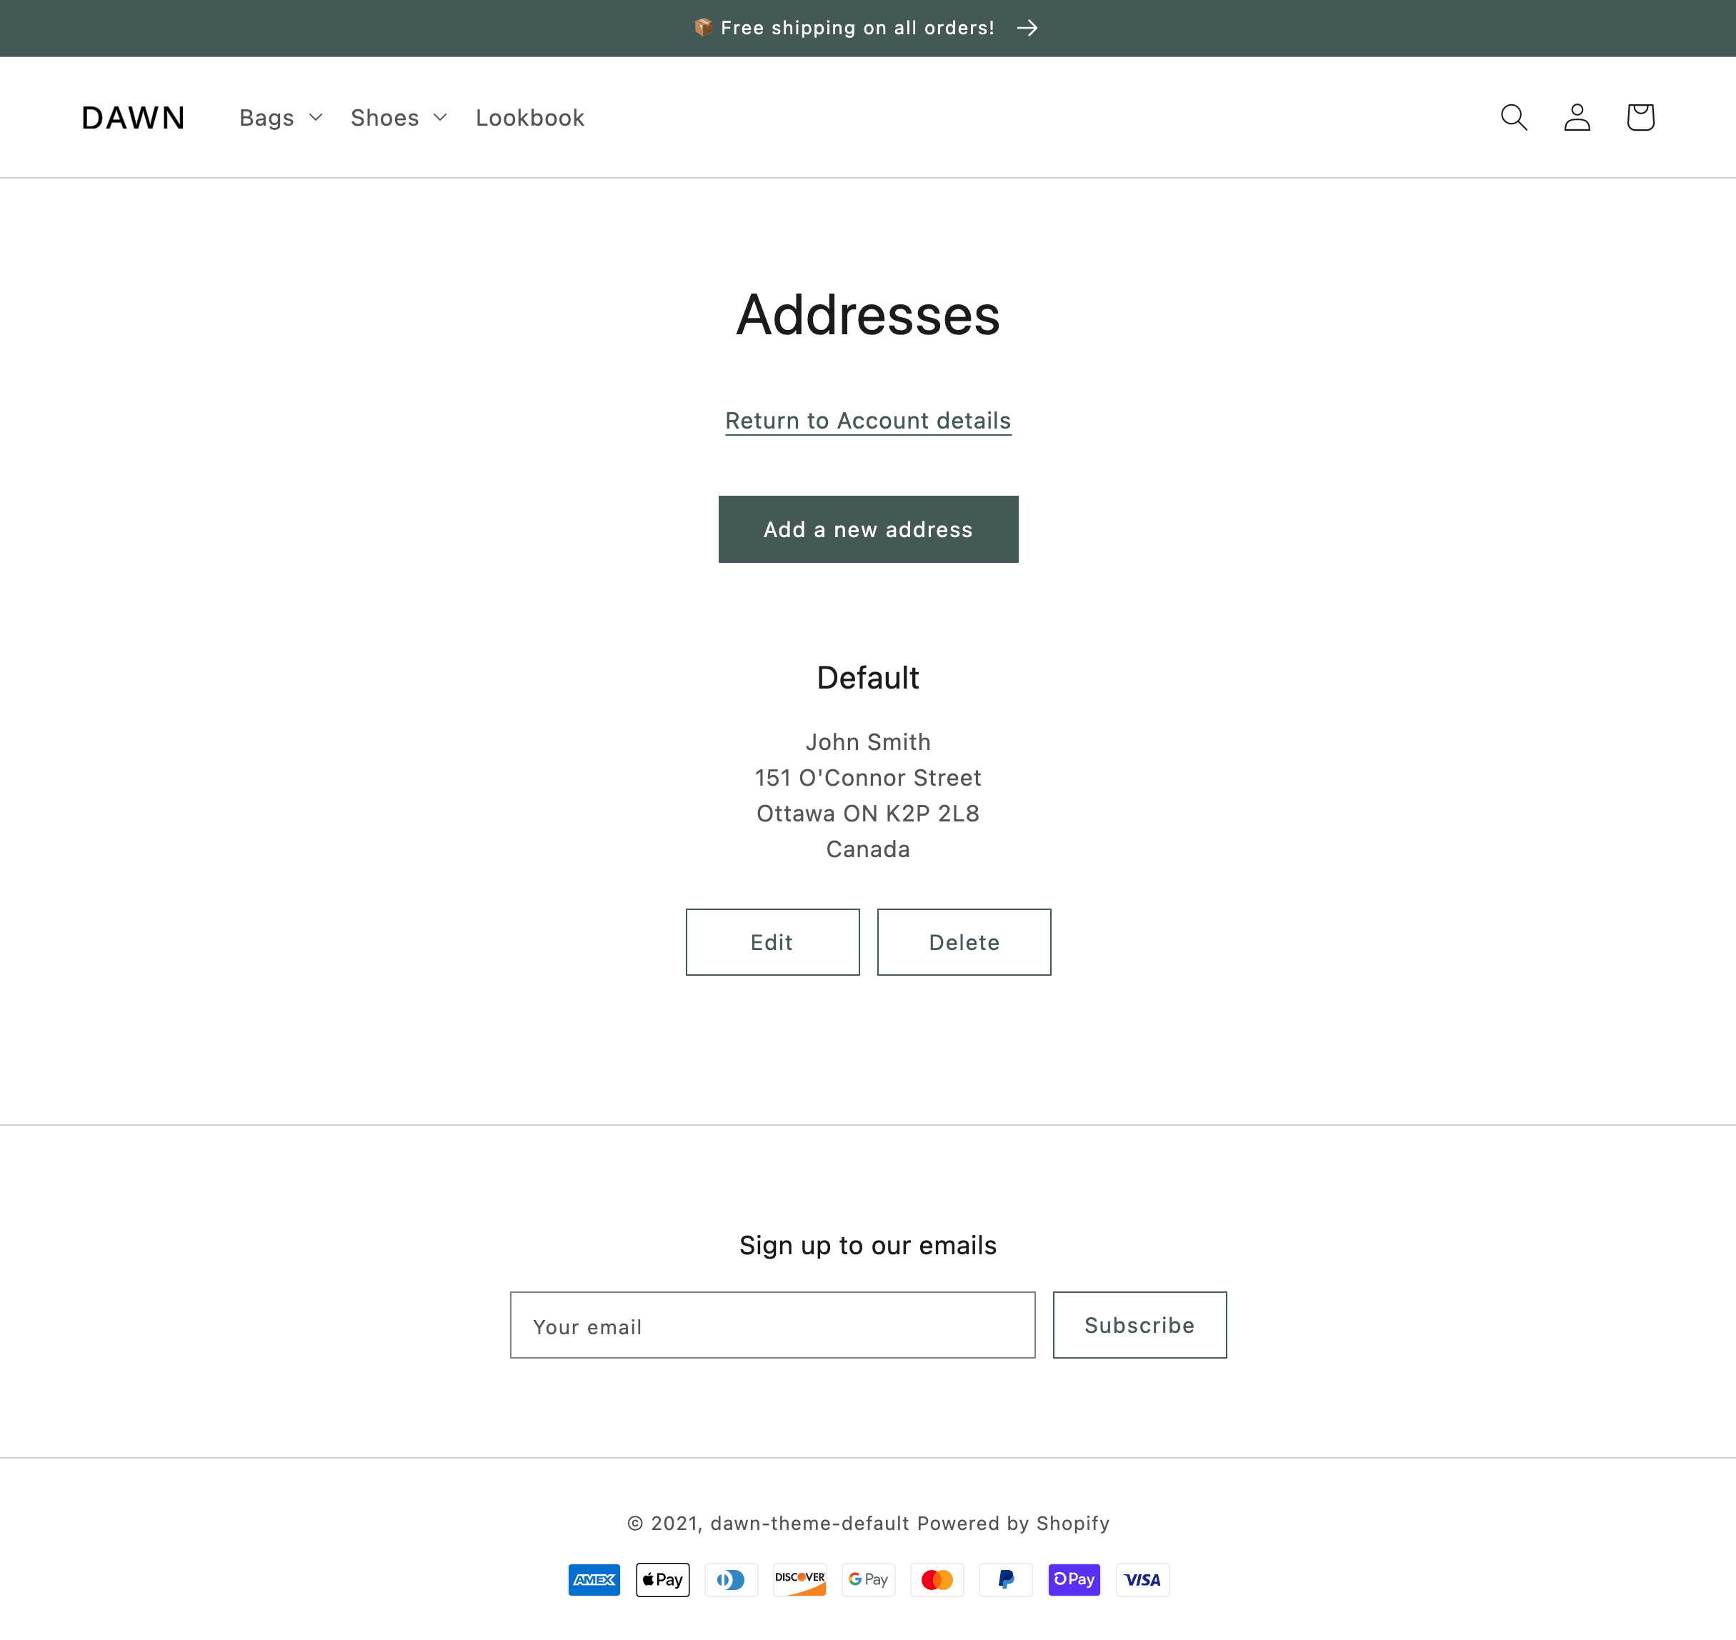The image size is (1736, 1640).
Task: Click the Visa payment icon
Action: (1142, 1580)
